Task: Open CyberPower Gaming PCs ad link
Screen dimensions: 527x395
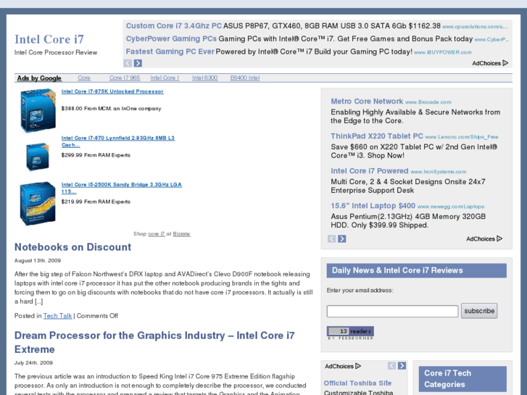Action: click(171, 38)
